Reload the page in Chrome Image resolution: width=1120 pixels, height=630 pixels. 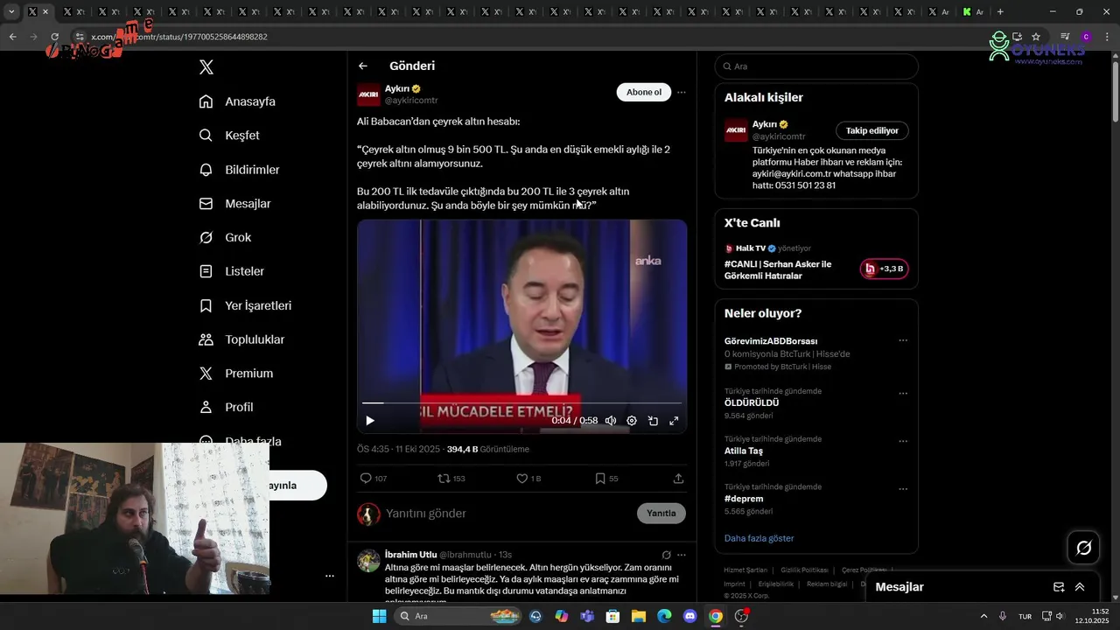pos(54,37)
